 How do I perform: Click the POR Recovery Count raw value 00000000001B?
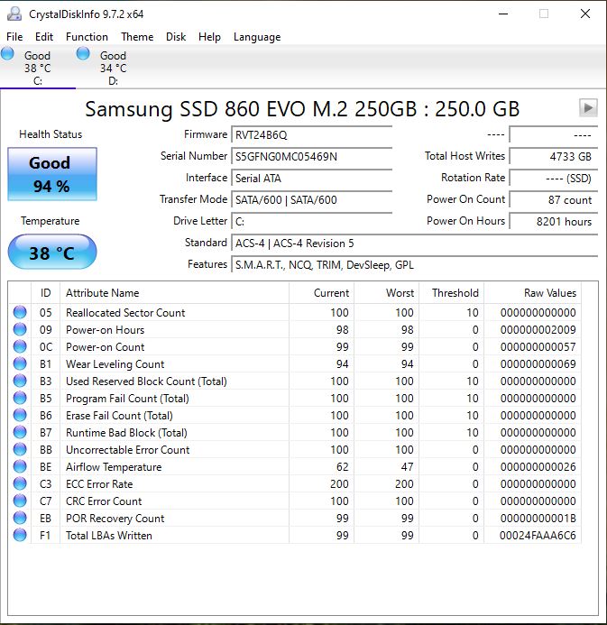click(538, 519)
